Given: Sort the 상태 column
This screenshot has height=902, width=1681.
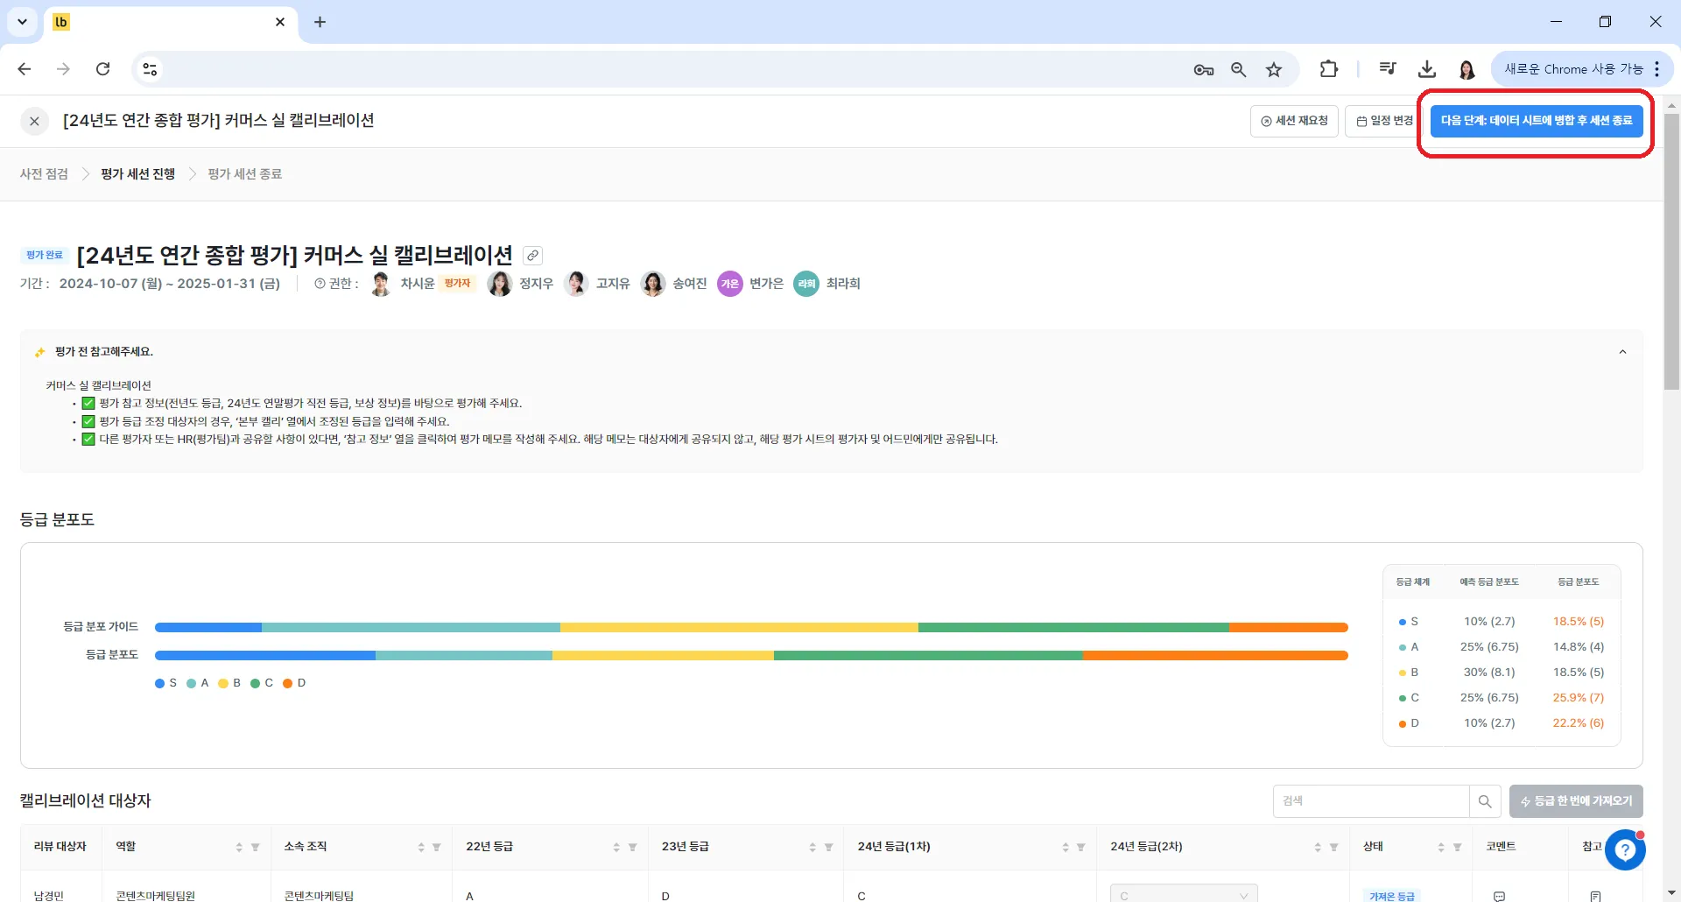Looking at the screenshot, I should (1441, 847).
